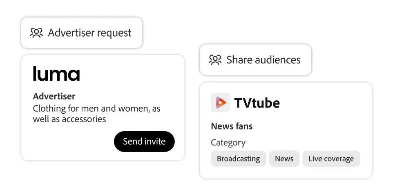Image resolution: width=393 pixels, height=196 pixels.
Task: Click the luma brand logo
Action: (x=56, y=74)
